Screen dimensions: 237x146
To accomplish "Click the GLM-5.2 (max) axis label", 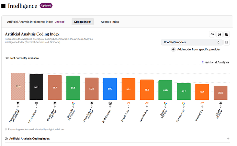I will (x=106, y=116).
